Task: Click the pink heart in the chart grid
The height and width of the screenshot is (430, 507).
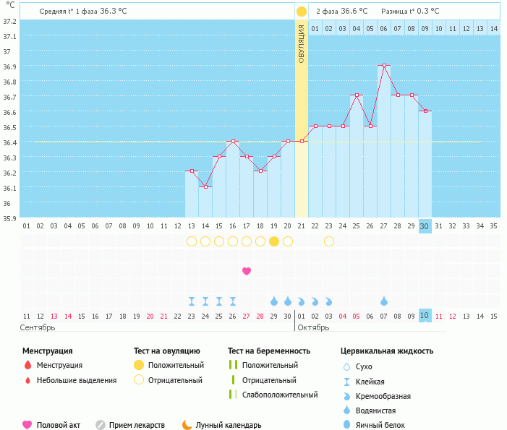Action: tap(247, 271)
